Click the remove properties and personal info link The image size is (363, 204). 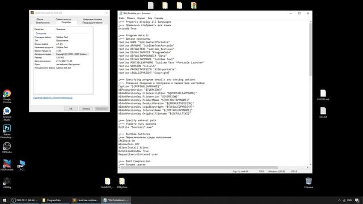pos(53,98)
